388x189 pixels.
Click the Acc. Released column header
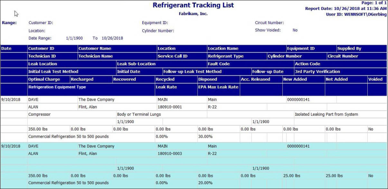pos(255,80)
